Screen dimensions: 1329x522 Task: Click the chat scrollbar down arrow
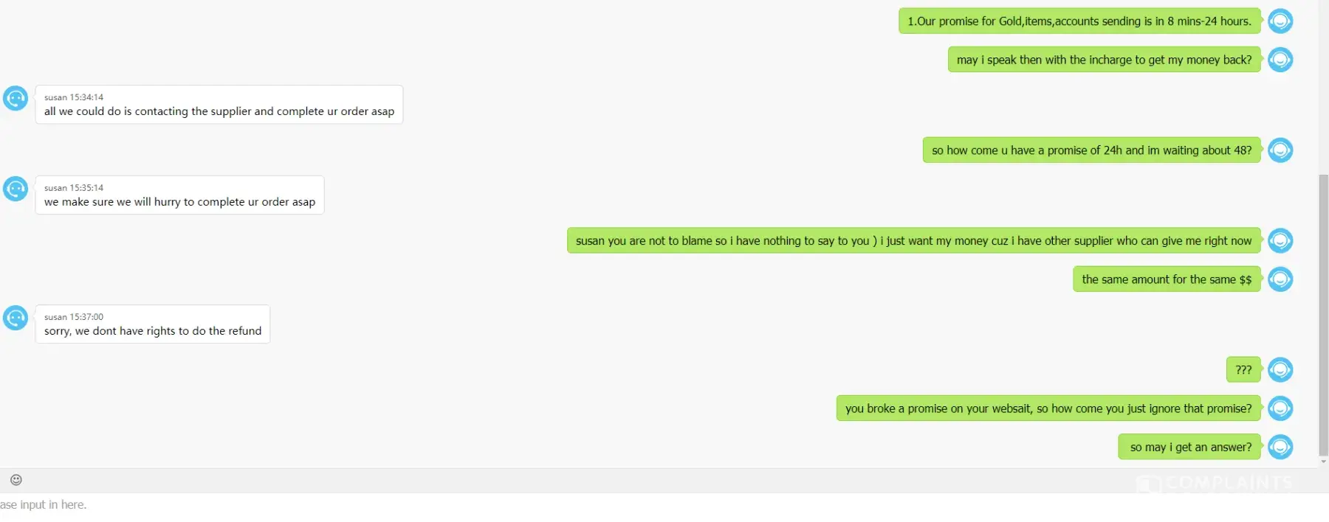[x=1323, y=462]
